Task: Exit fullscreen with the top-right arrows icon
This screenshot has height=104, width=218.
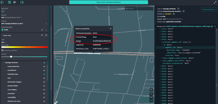Action: pyautogui.click(x=215, y=2)
